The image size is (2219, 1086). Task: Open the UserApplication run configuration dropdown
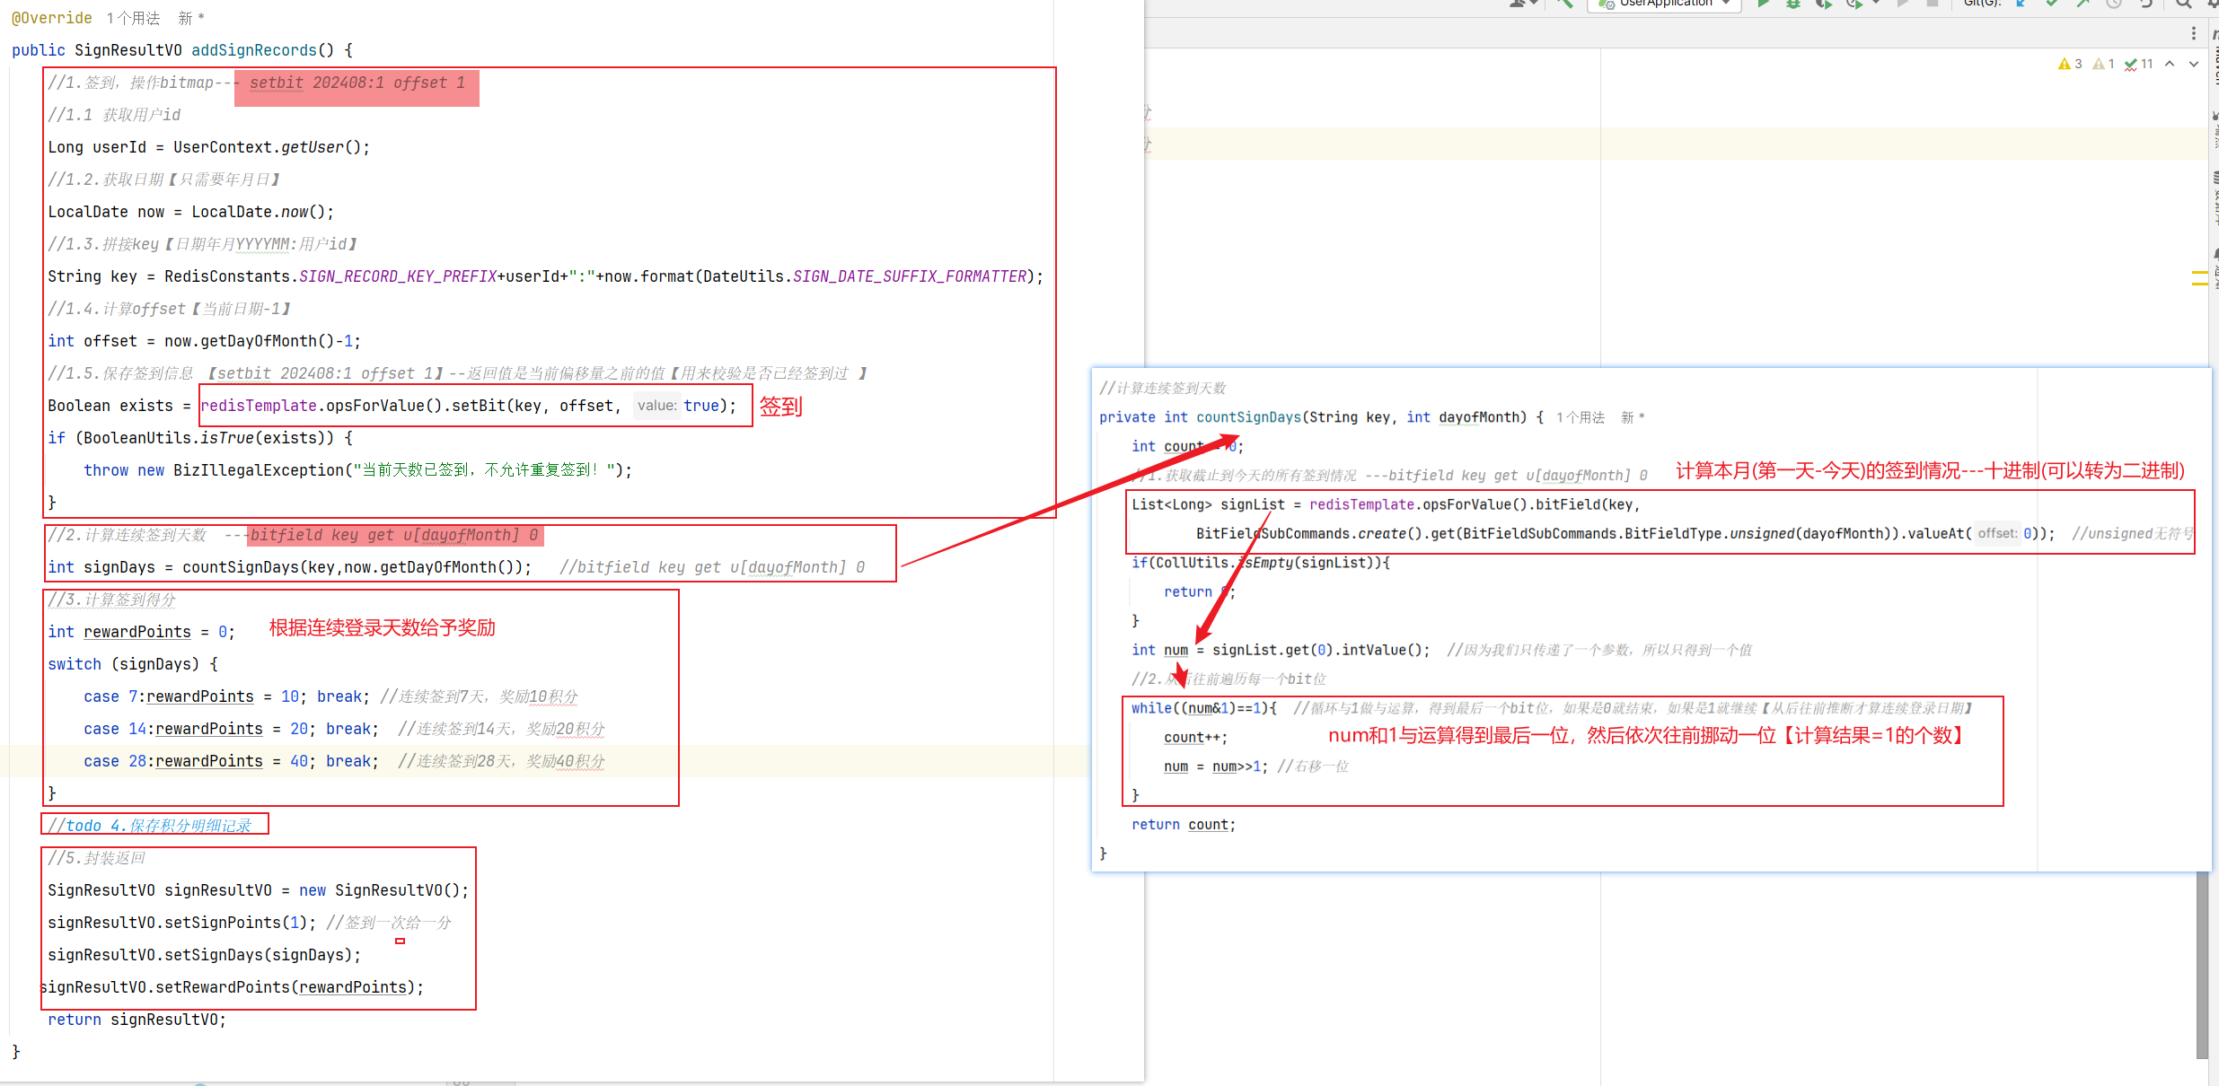tap(1666, 4)
